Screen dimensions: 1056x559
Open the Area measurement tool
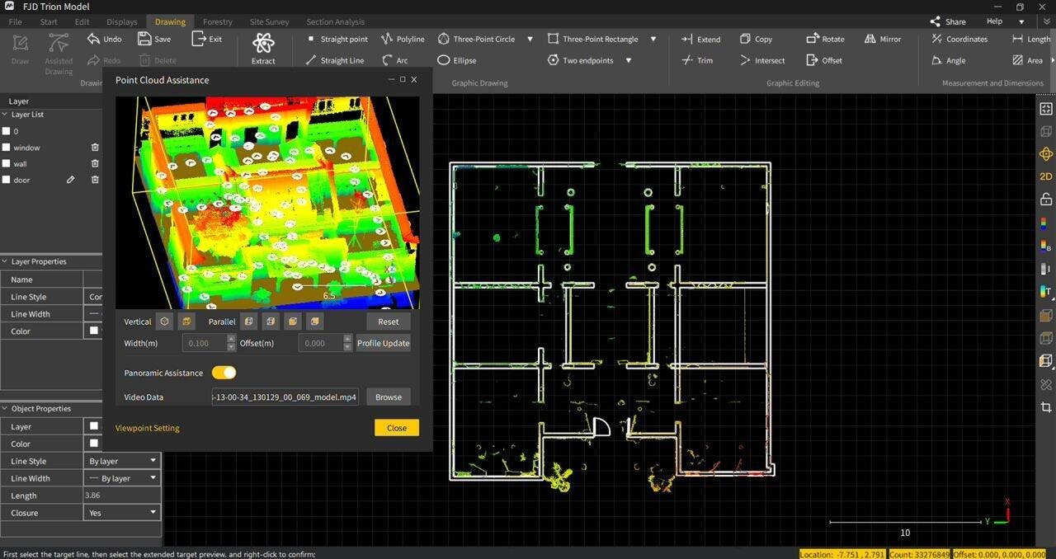[x=1028, y=60]
